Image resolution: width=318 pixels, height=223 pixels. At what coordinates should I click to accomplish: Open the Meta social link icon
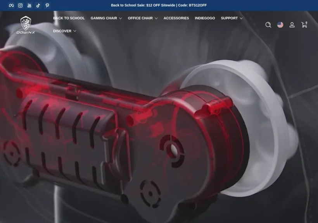point(11,5)
